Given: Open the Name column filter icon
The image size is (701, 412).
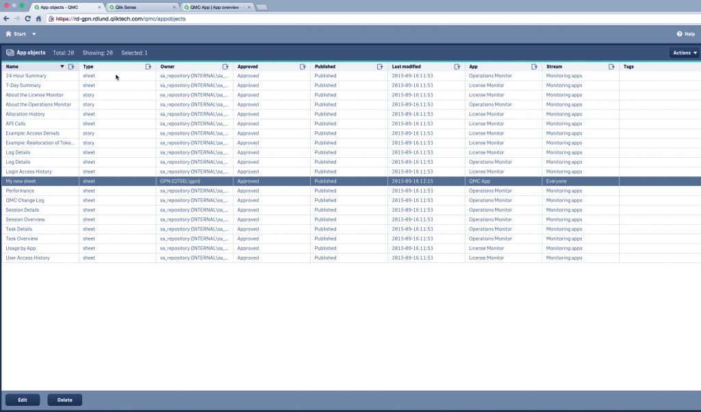Looking at the screenshot, I should pyautogui.click(x=71, y=66).
